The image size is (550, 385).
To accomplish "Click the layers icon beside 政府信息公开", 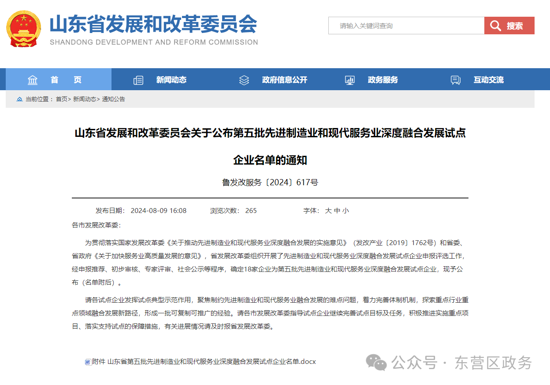I will click(x=244, y=80).
